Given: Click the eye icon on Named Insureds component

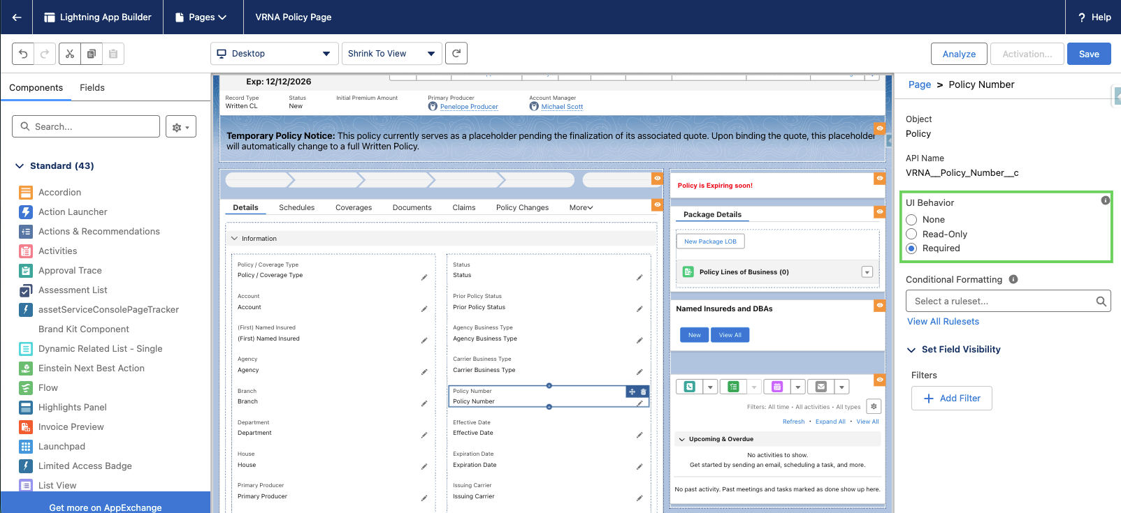Looking at the screenshot, I should (x=880, y=305).
